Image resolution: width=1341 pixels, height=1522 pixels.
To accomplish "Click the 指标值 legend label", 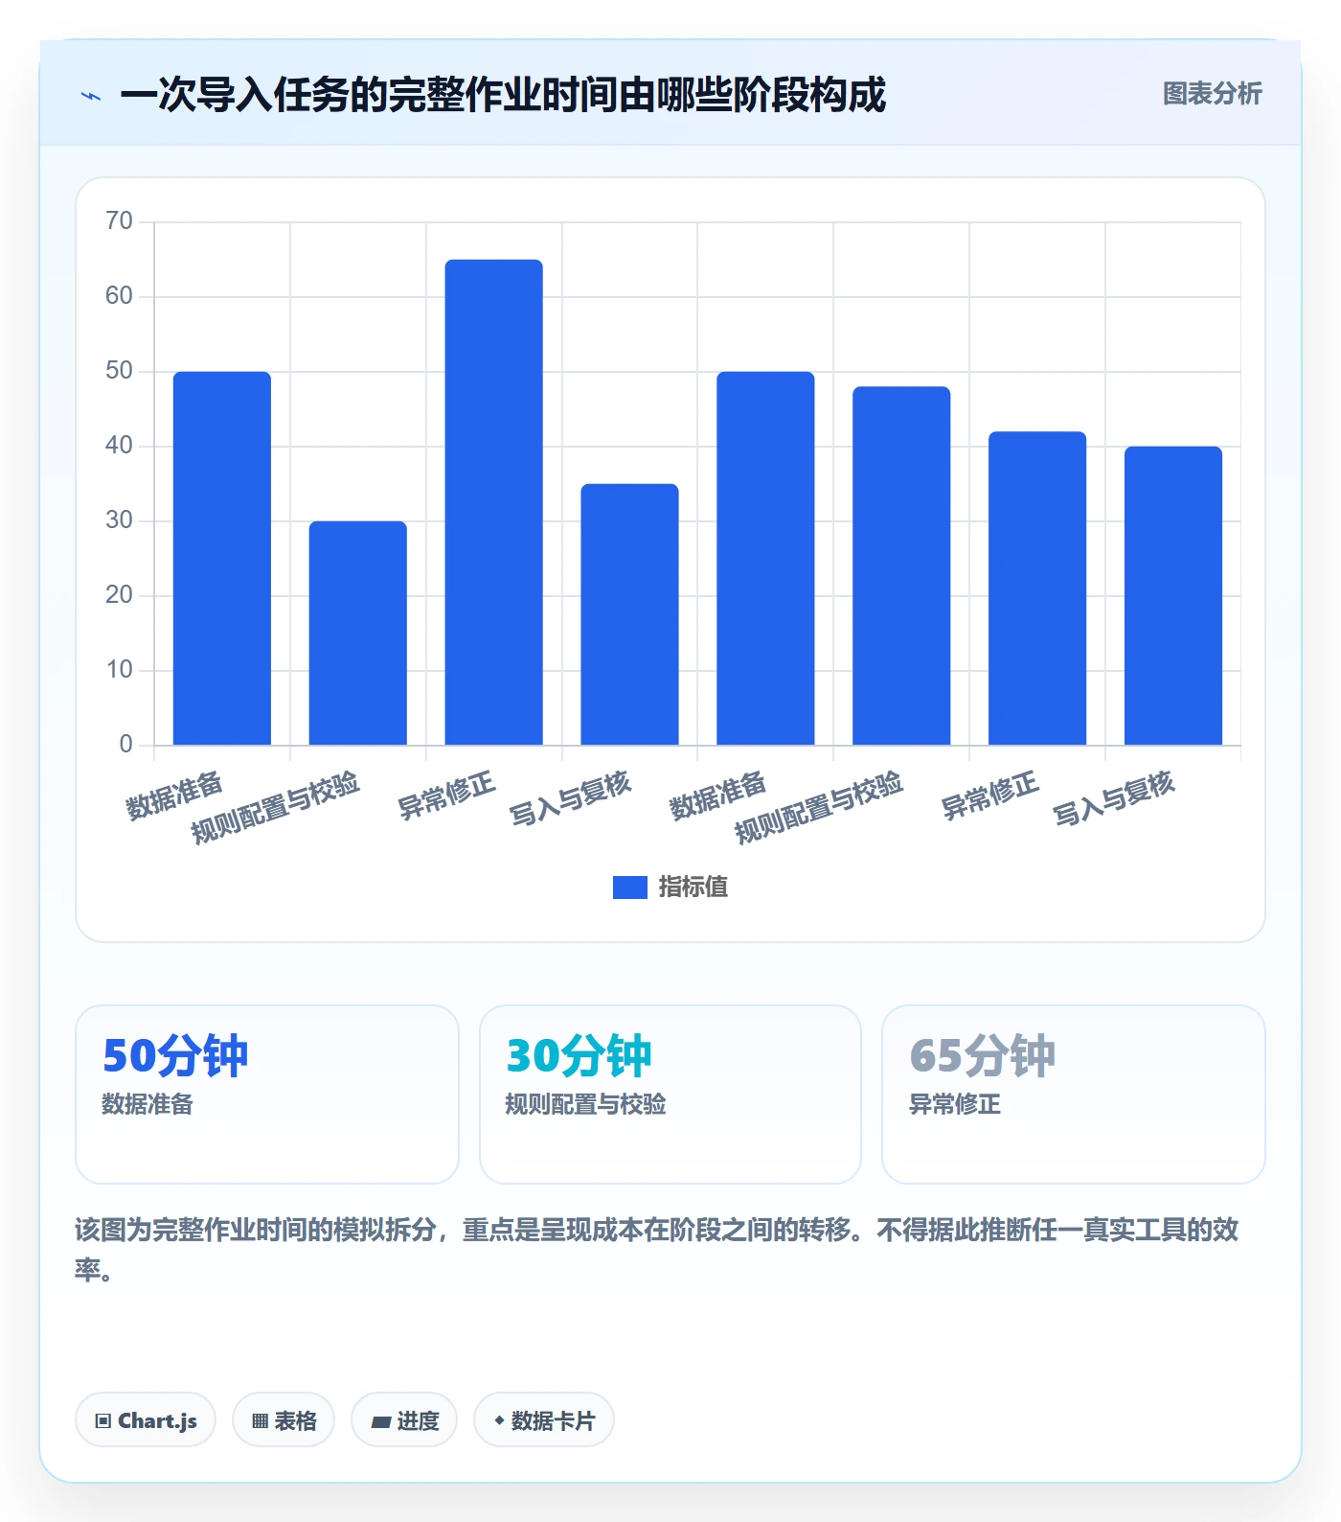I will [693, 888].
